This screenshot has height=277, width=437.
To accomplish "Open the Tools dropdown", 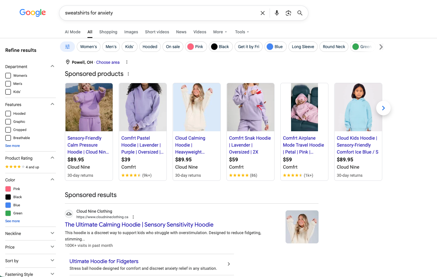I will click(242, 32).
